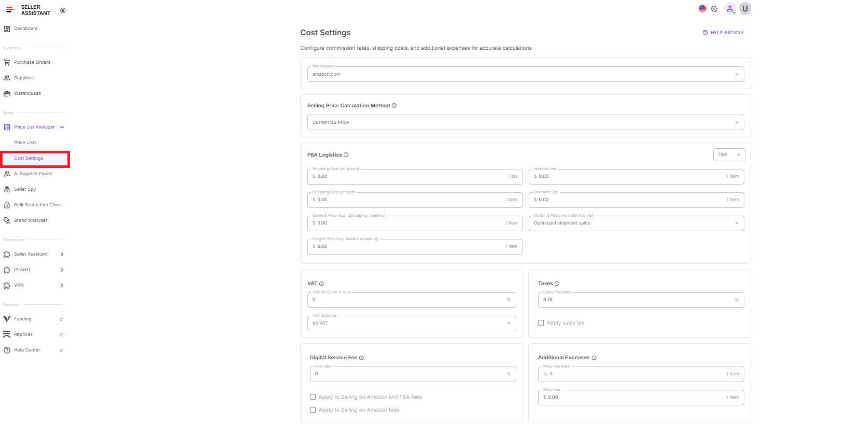Toggle dark mode with the moon icon

(x=715, y=9)
